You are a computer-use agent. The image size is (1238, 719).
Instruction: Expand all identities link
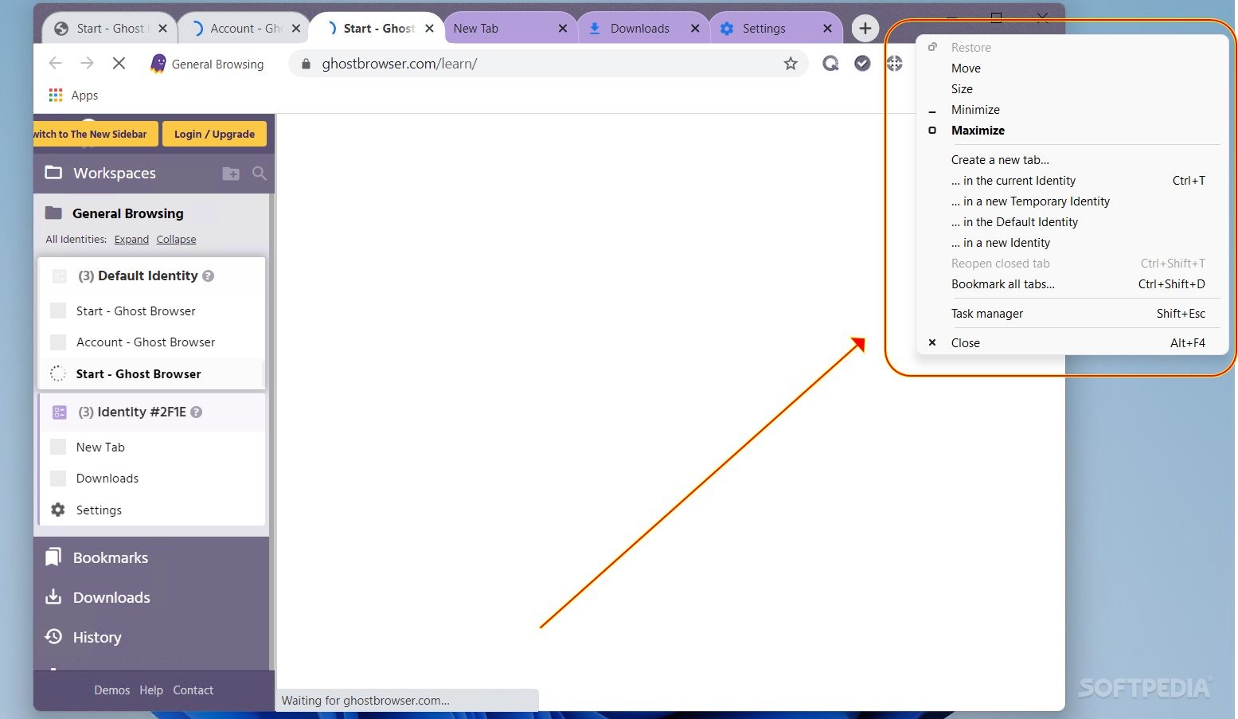(x=131, y=240)
